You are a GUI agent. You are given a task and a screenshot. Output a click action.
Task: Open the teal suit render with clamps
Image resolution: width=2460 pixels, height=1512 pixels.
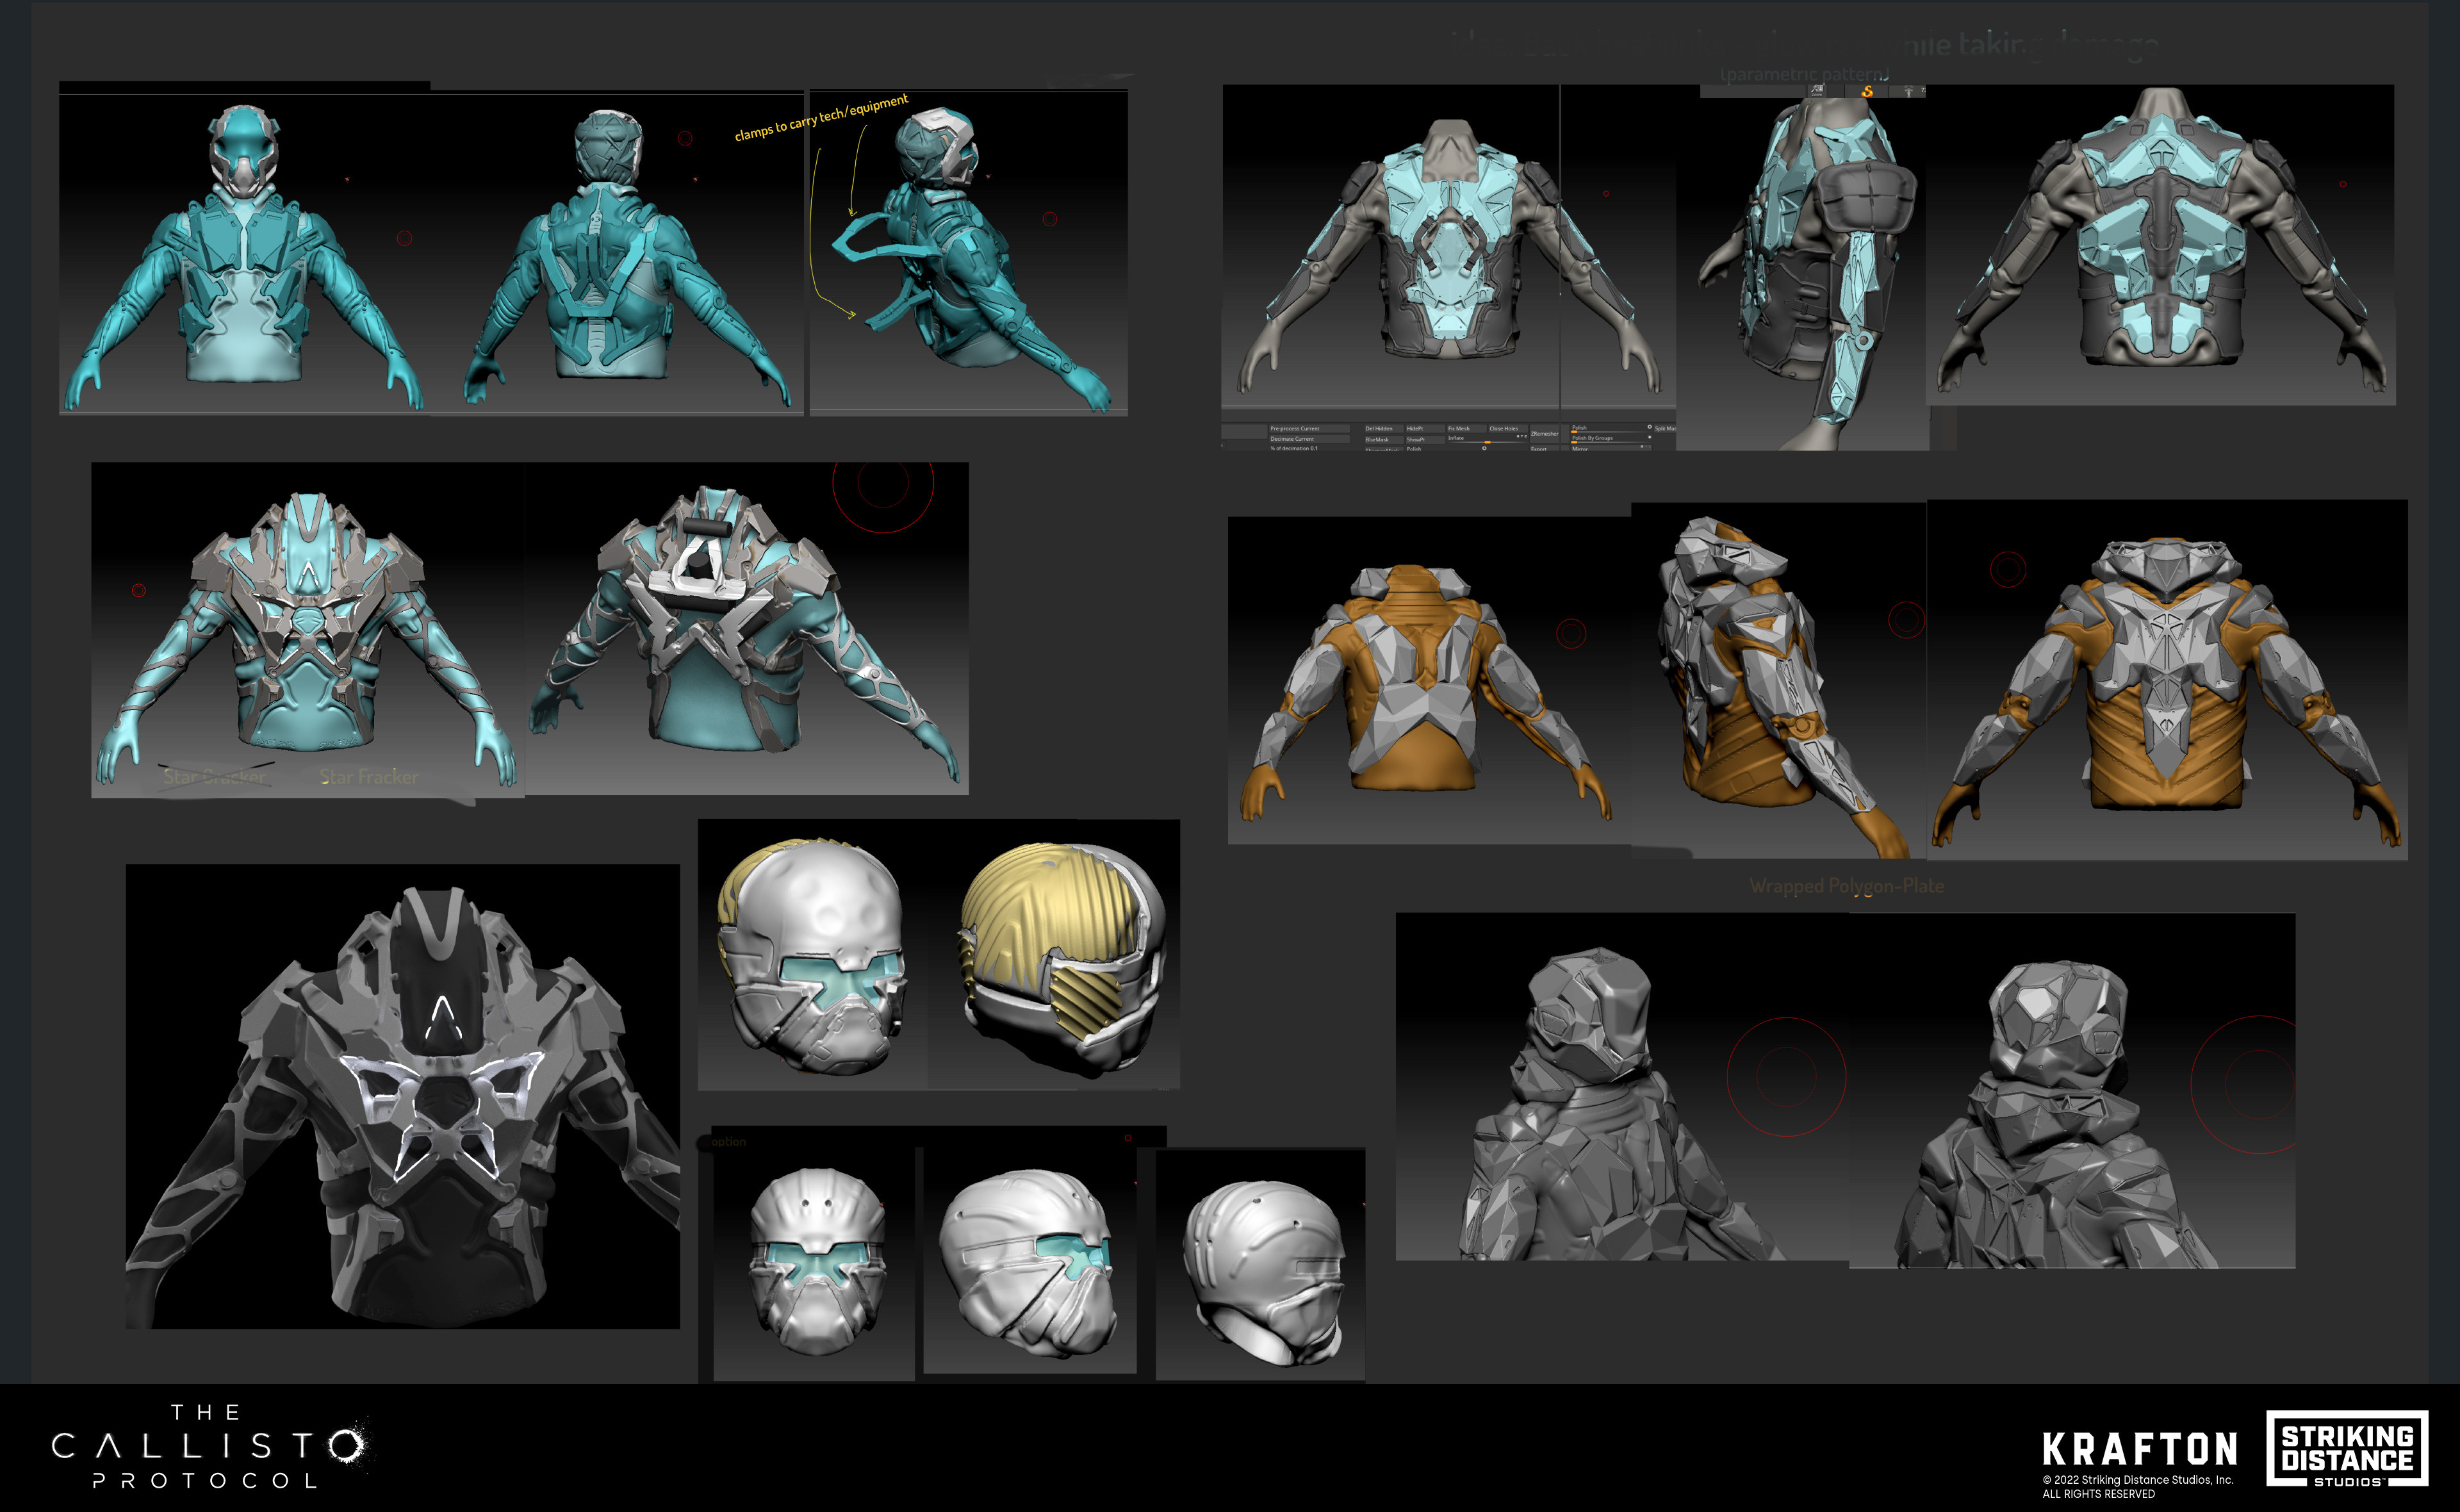pyautogui.click(x=969, y=252)
